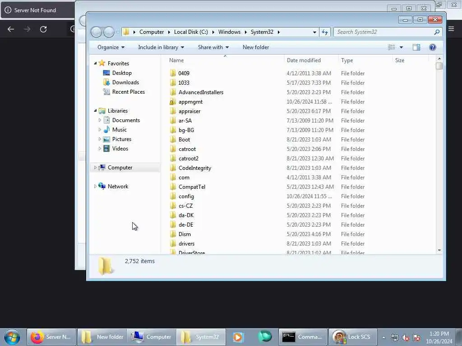Reload the browser page

43,29
